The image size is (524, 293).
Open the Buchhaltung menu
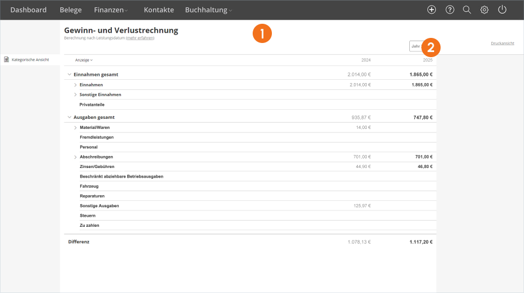tap(209, 10)
